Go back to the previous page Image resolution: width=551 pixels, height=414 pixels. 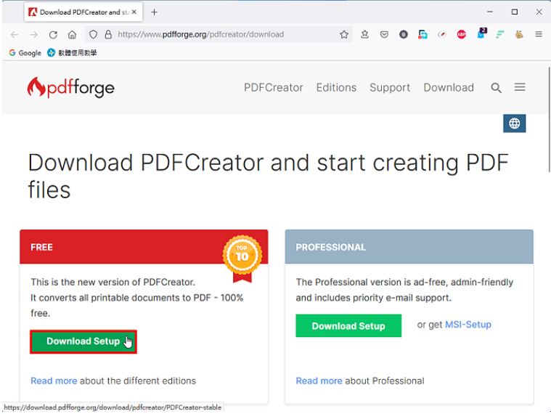pos(15,34)
